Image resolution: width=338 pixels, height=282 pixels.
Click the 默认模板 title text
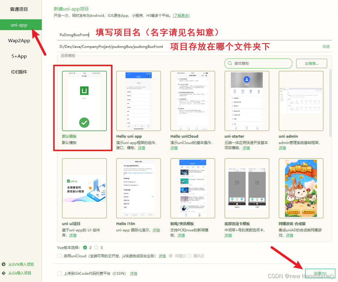(69, 136)
